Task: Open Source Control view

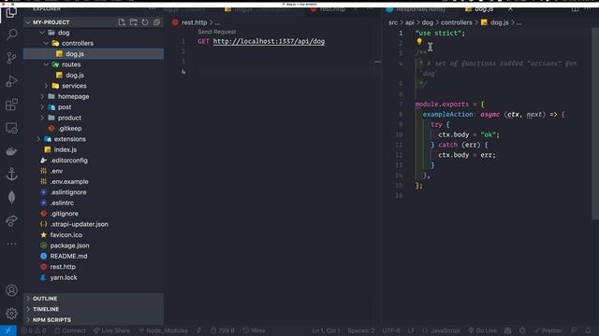Action: (x=11, y=58)
